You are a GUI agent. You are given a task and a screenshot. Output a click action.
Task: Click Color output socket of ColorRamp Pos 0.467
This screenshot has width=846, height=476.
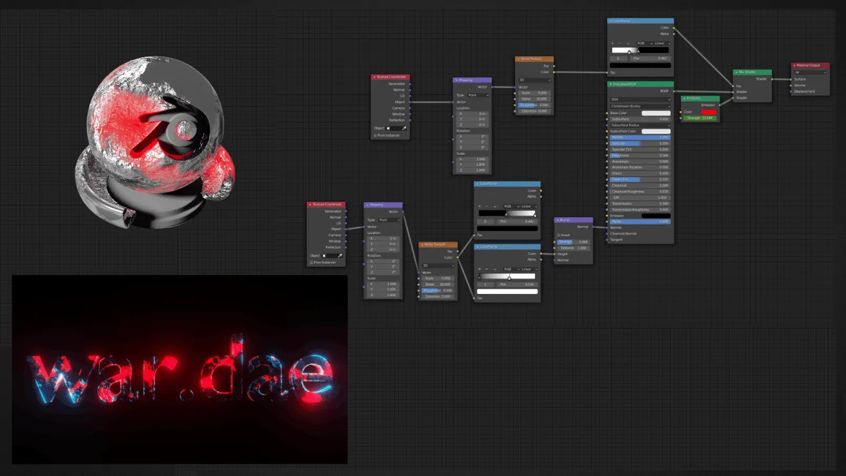(x=674, y=28)
